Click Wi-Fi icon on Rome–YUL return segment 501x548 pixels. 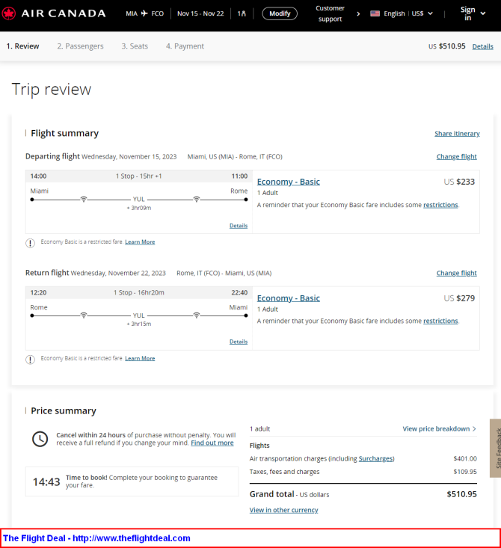click(x=84, y=315)
